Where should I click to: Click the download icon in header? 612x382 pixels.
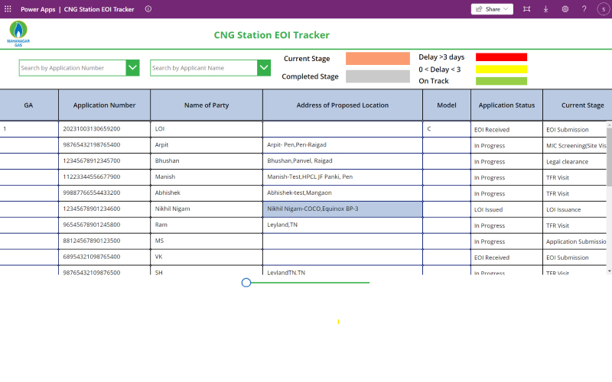(x=545, y=9)
